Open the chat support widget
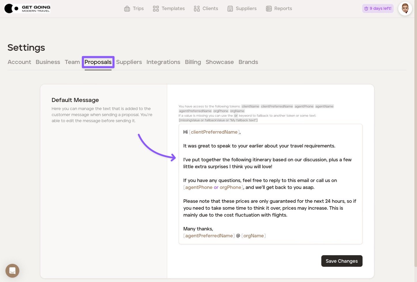Viewport: 417px width, 282px height. (x=12, y=271)
